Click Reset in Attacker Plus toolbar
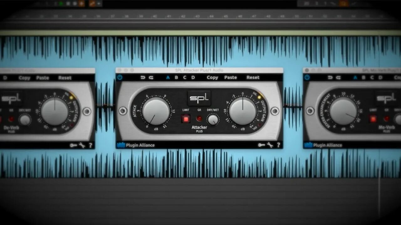Viewport: 401px width, 225px height. point(253,77)
